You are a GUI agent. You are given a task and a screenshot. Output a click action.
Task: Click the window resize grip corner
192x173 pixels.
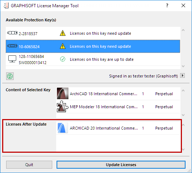pos(189,170)
